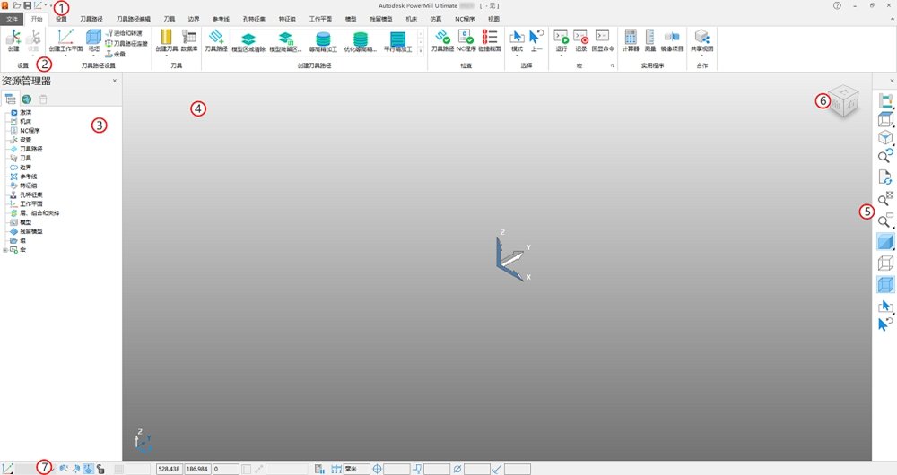The height and width of the screenshot is (475, 897).
Task: Click the zoom to fit magnifier in the right toolbar
Action: click(885, 198)
